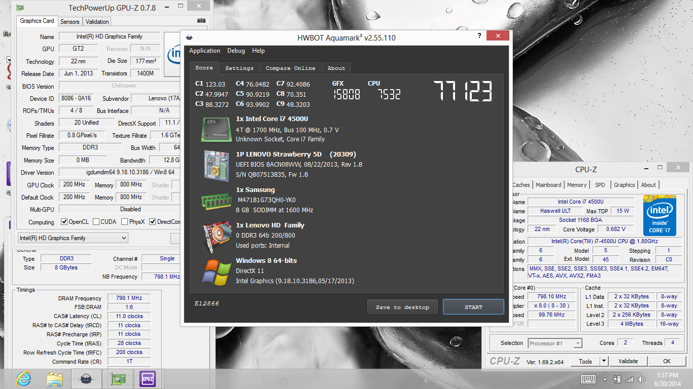
Task: Click the Validate button in CPU-Z
Action: (628, 361)
